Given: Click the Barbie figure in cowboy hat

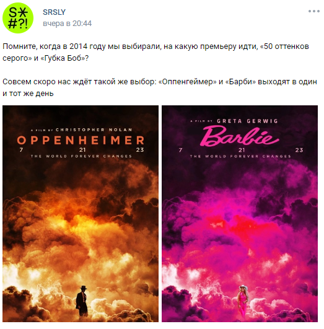Looking at the screenshot, I should pyautogui.click(x=242, y=300).
